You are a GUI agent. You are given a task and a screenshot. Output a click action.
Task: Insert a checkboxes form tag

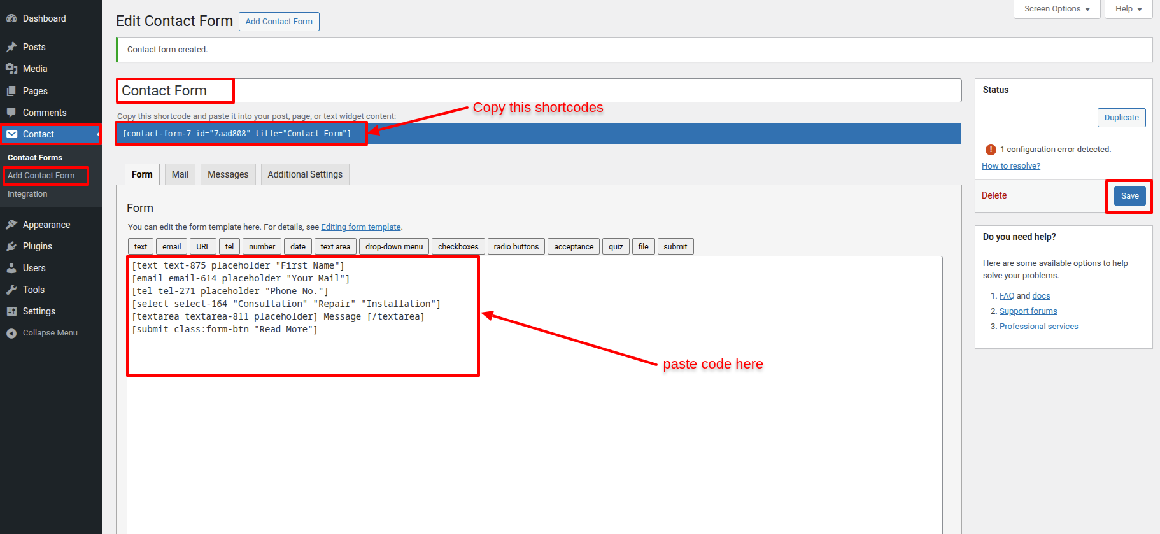pyautogui.click(x=458, y=247)
